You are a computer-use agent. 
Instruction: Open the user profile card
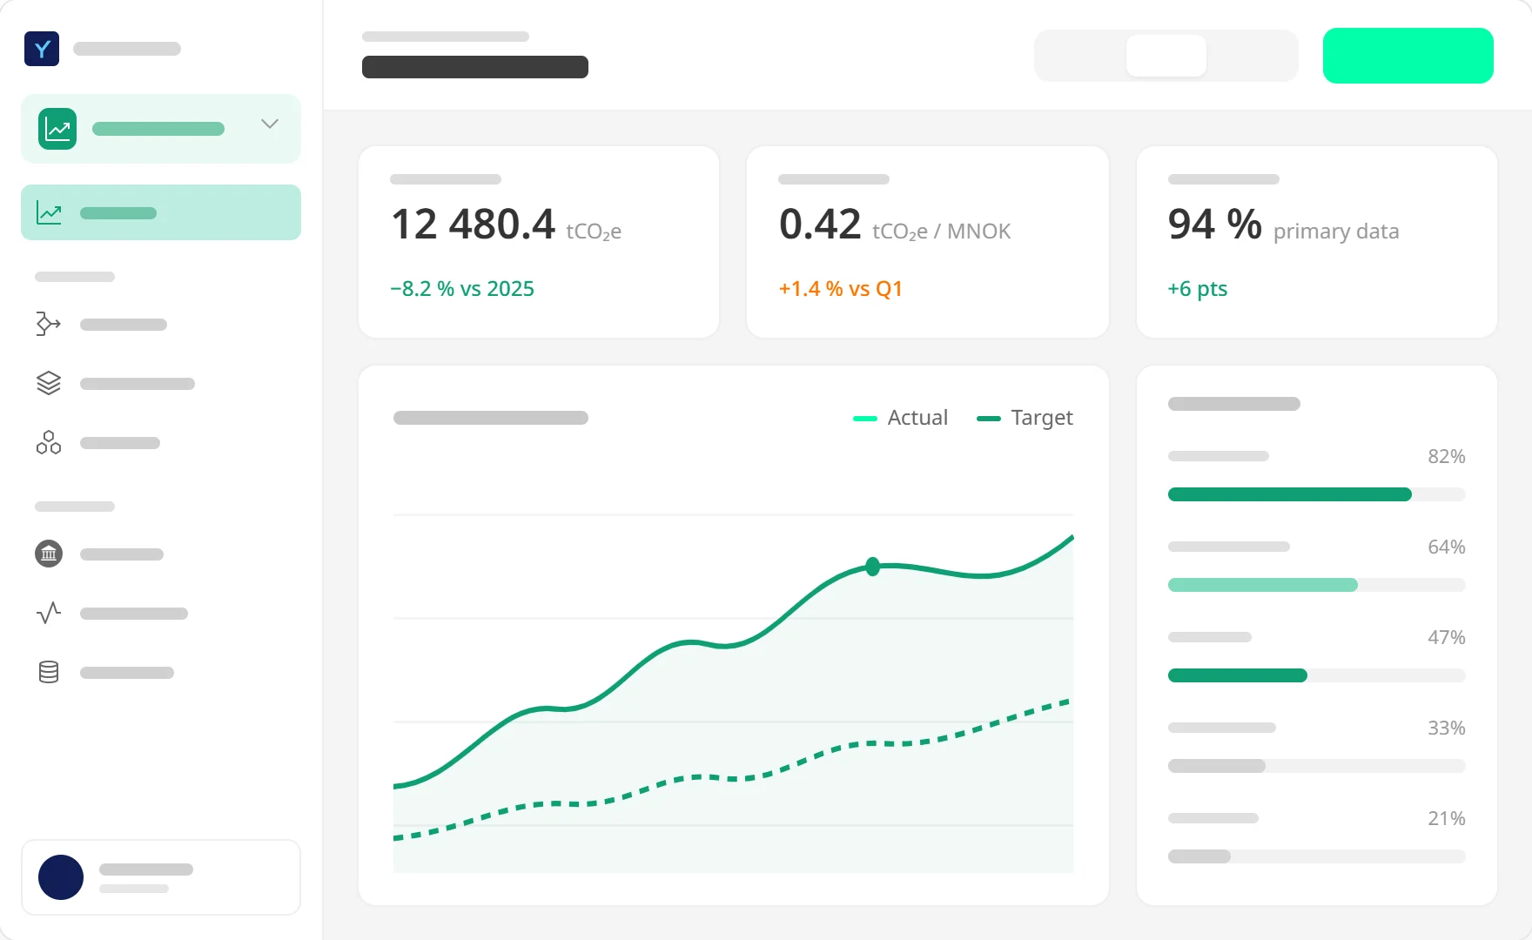(x=161, y=877)
